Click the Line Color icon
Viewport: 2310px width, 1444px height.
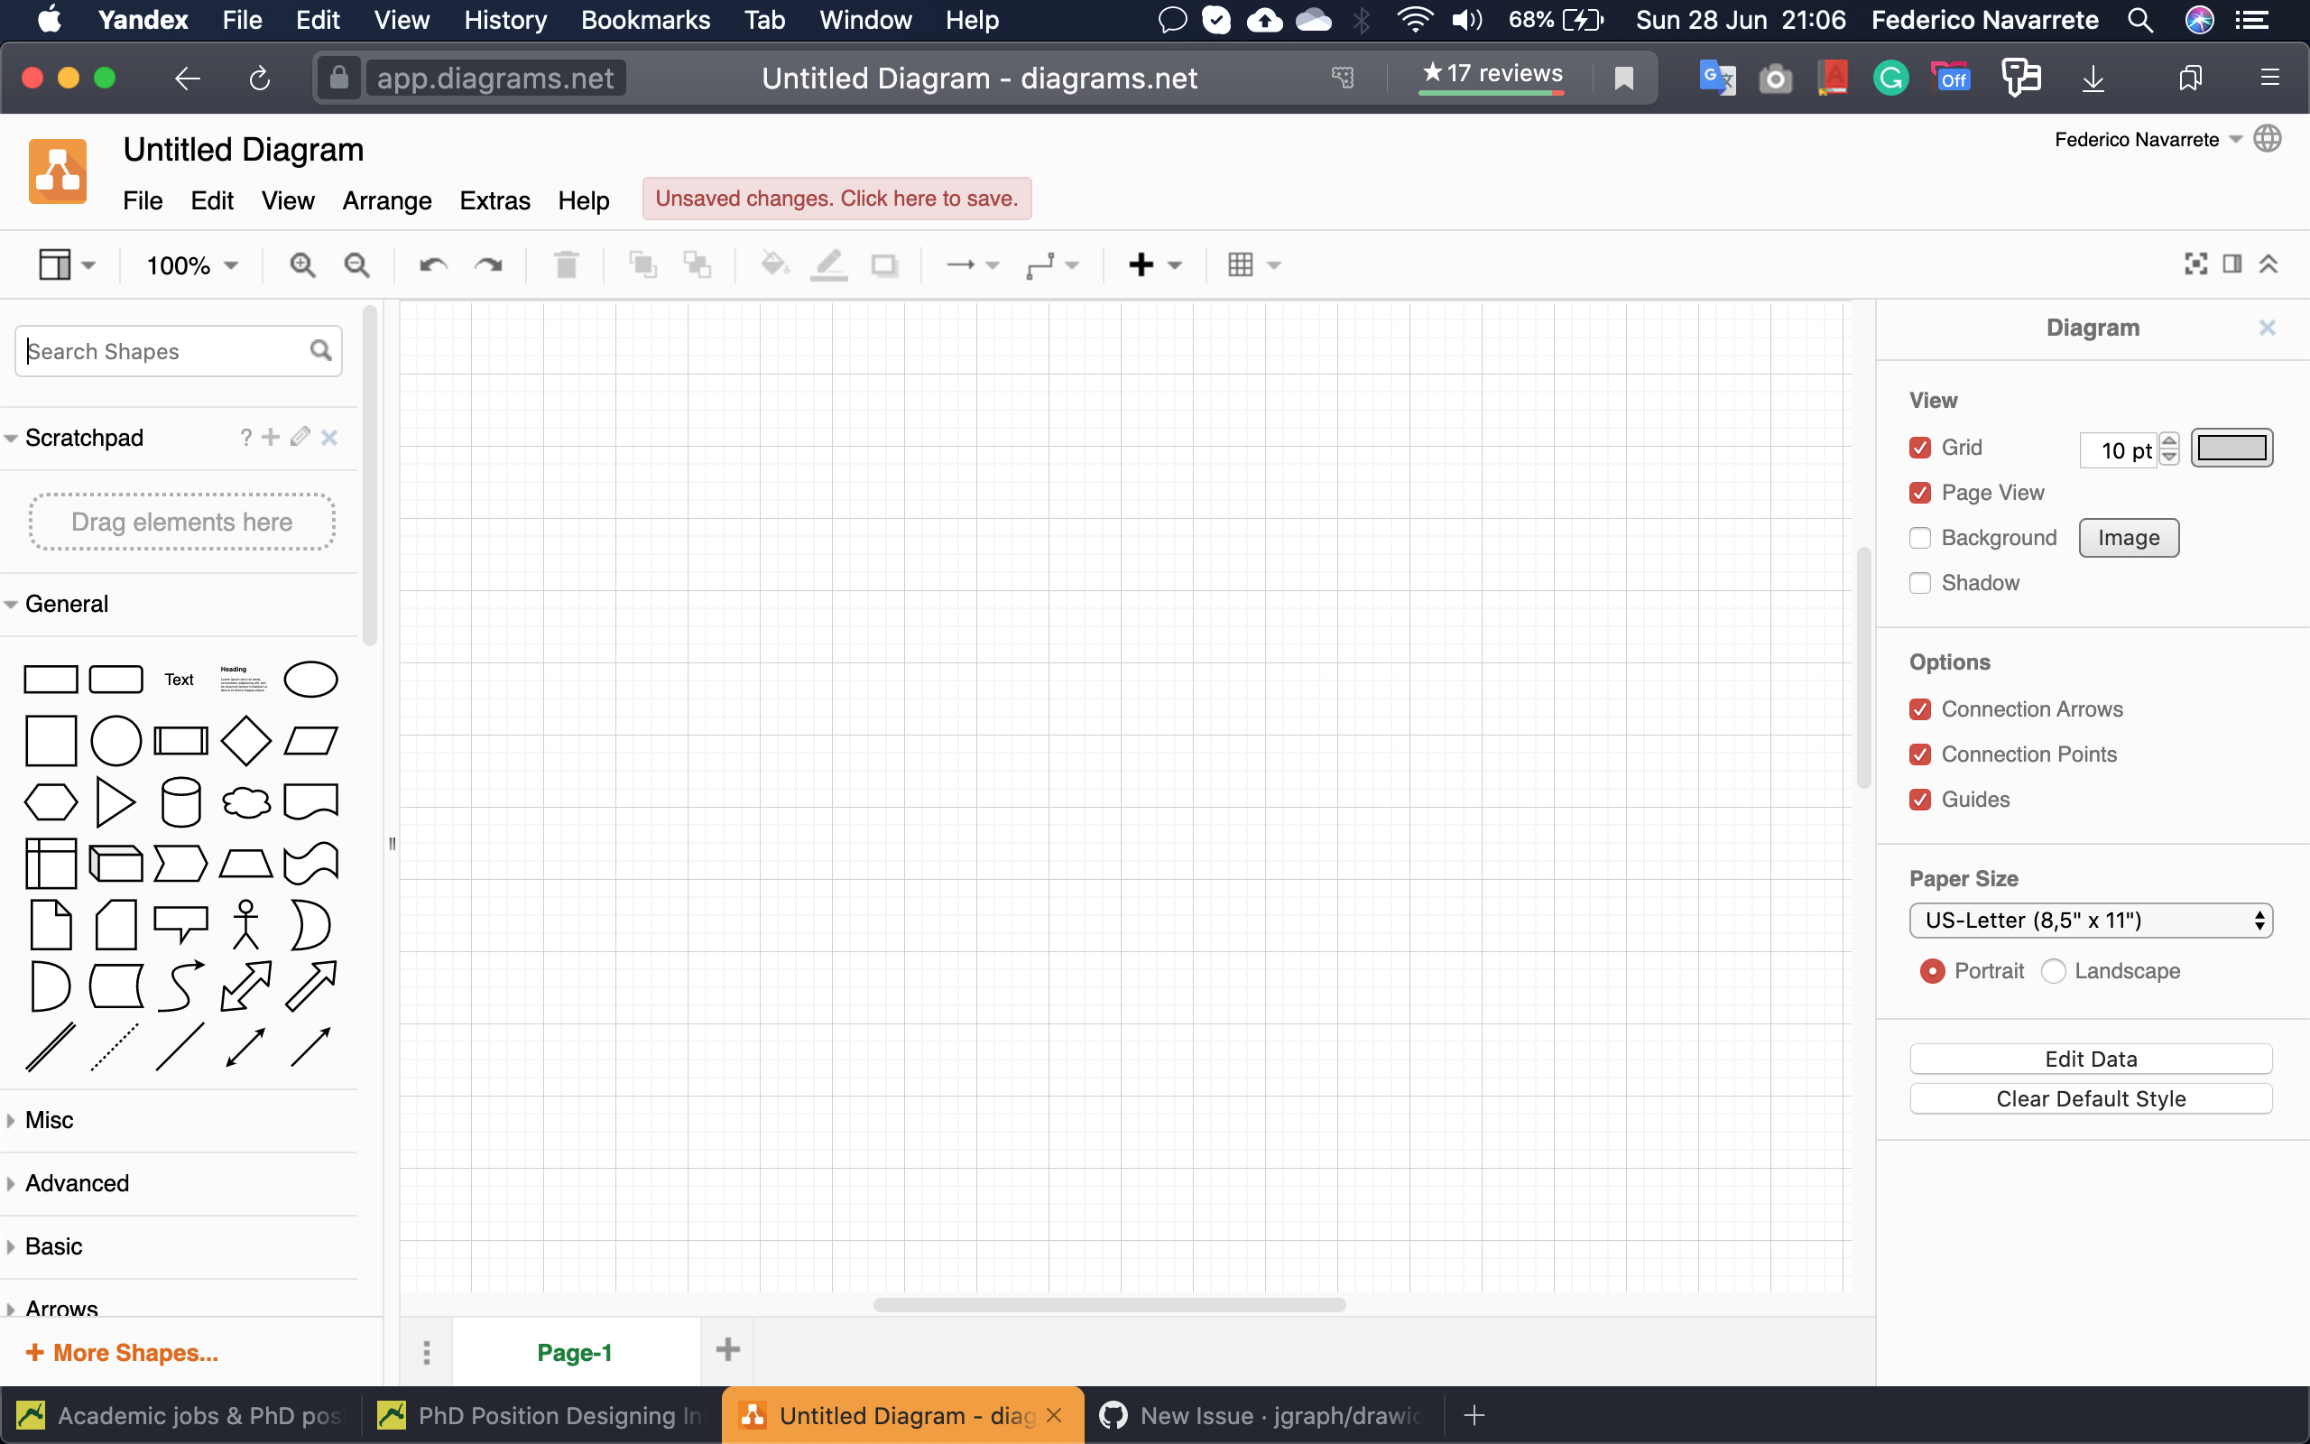tap(827, 264)
